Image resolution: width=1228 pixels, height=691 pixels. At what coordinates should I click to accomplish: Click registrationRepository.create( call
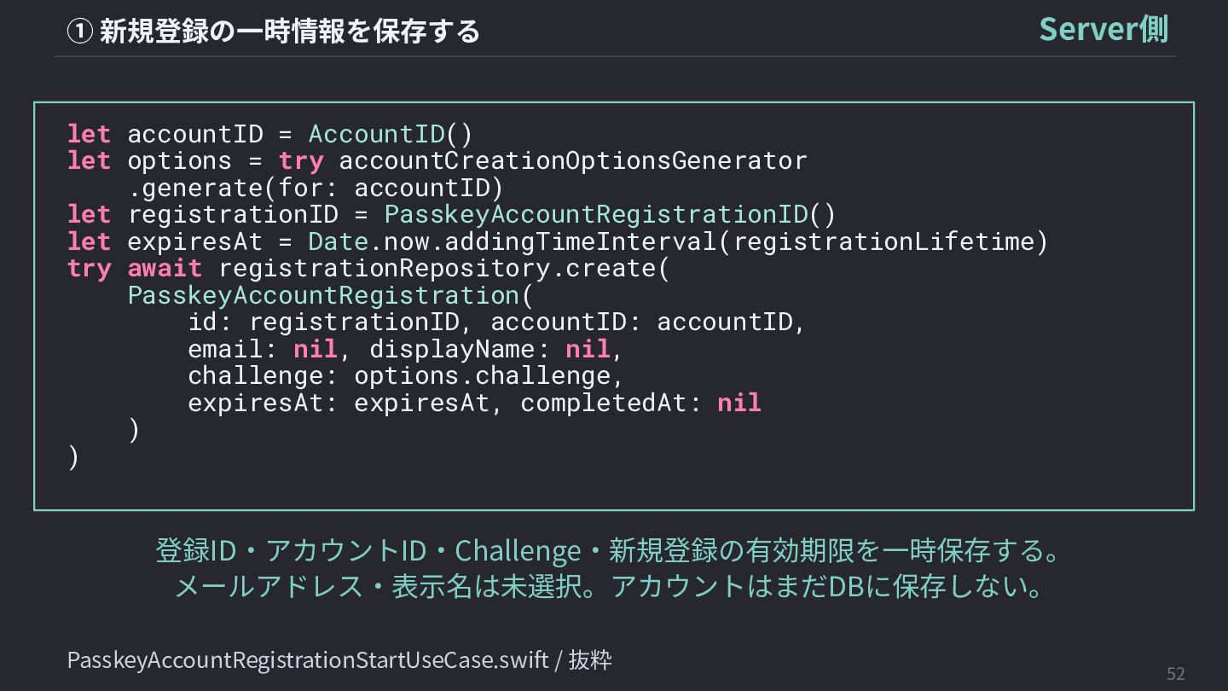tap(445, 268)
